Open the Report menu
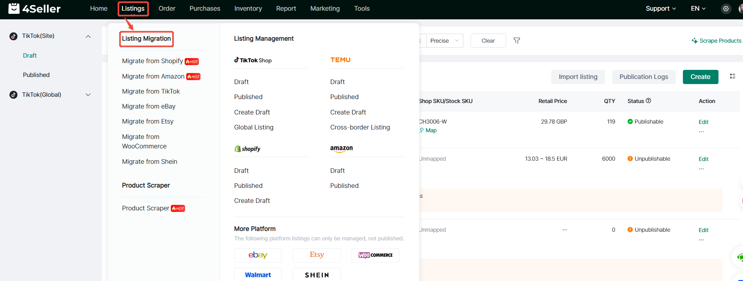 pos(286,9)
